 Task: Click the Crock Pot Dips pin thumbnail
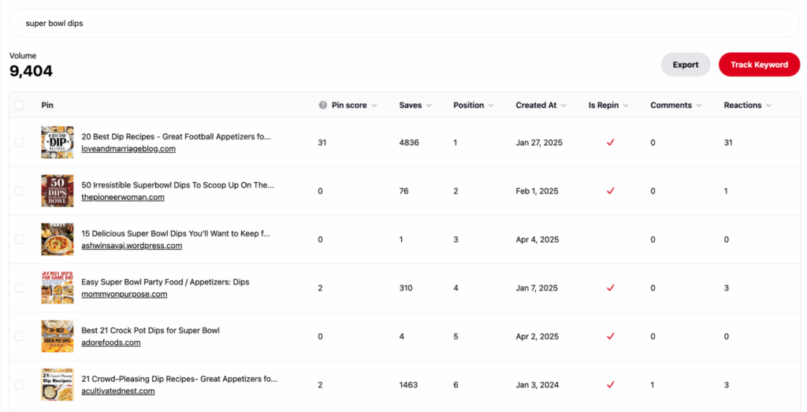click(57, 336)
